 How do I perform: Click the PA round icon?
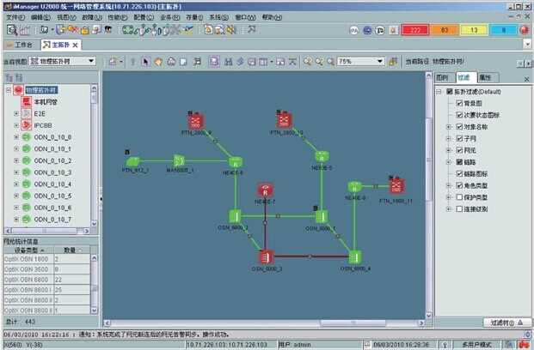pyautogui.click(x=354, y=30)
